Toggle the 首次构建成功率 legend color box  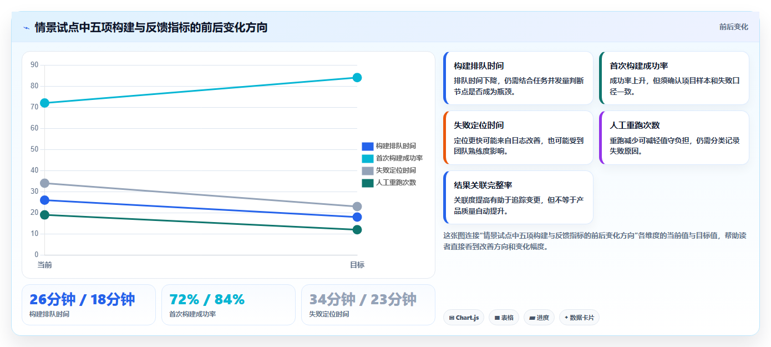[x=368, y=158]
